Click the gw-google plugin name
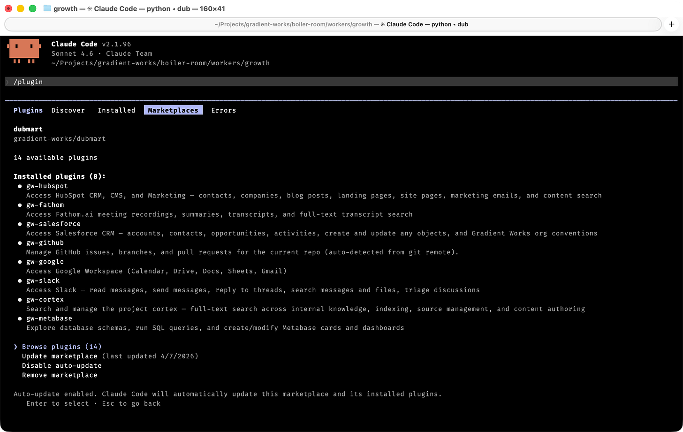This screenshot has width=683, height=432. pos(45,261)
